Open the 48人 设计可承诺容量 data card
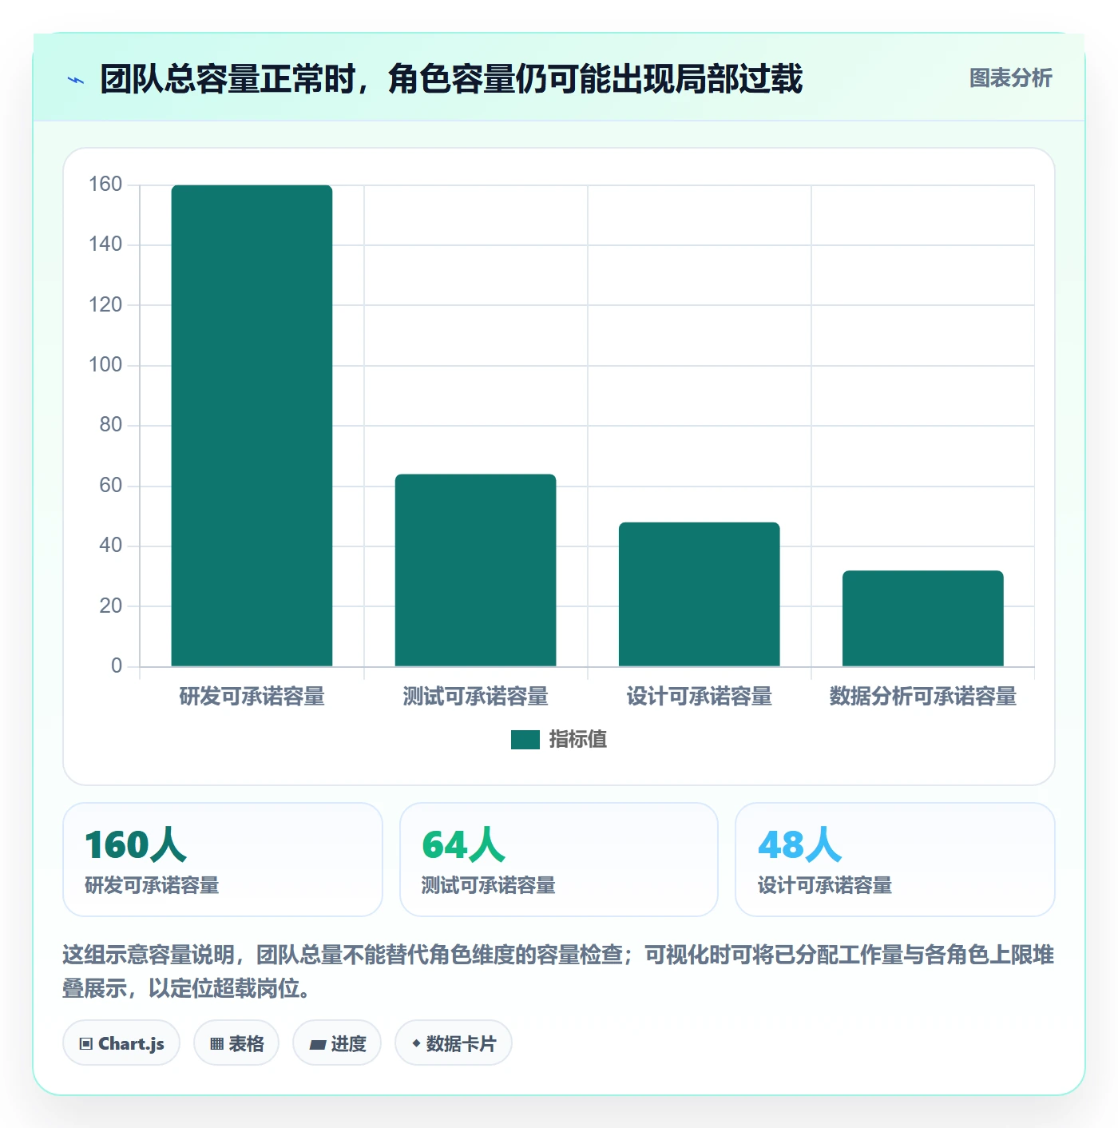Viewport: 1118px width, 1128px height. [x=895, y=860]
